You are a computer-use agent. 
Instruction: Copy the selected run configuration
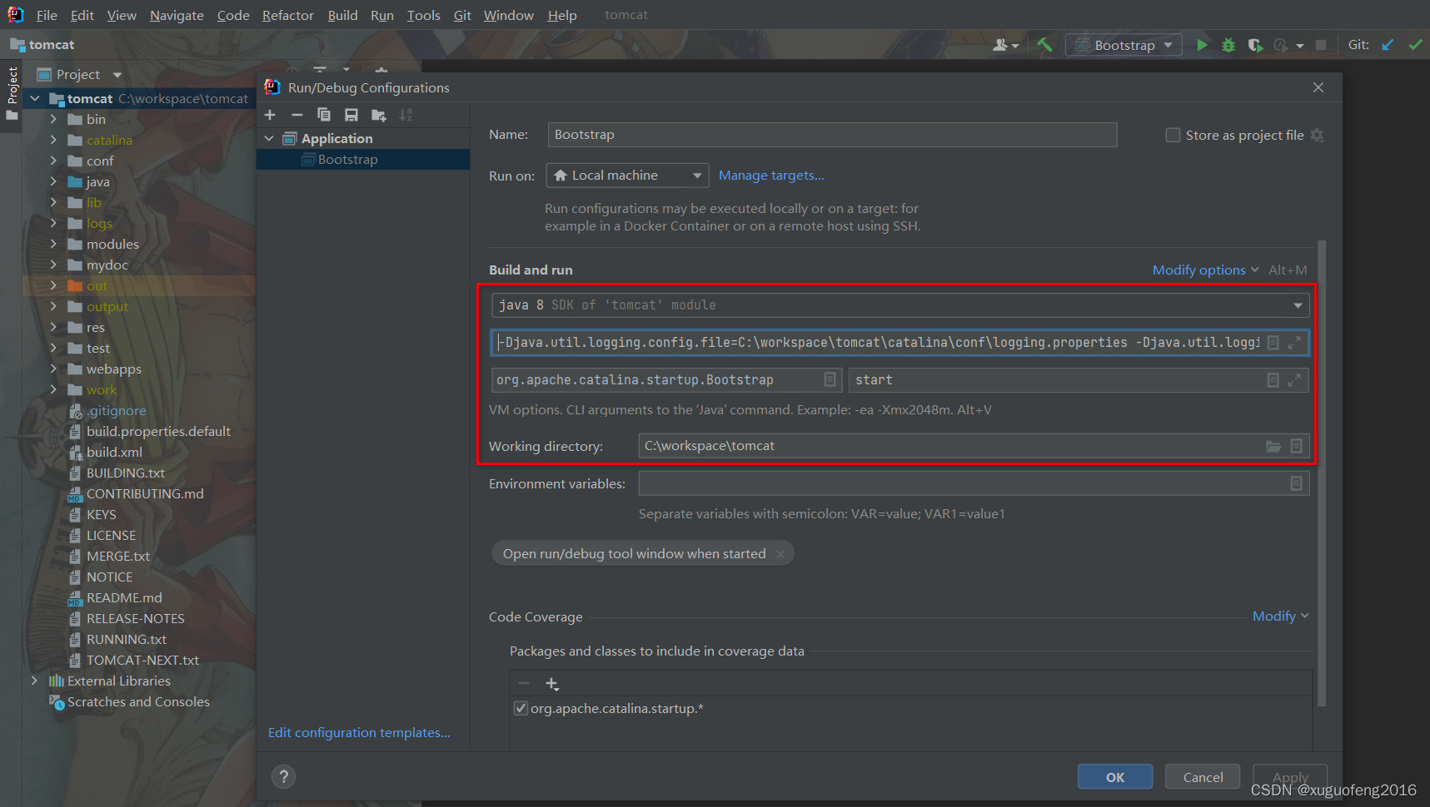(324, 115)
